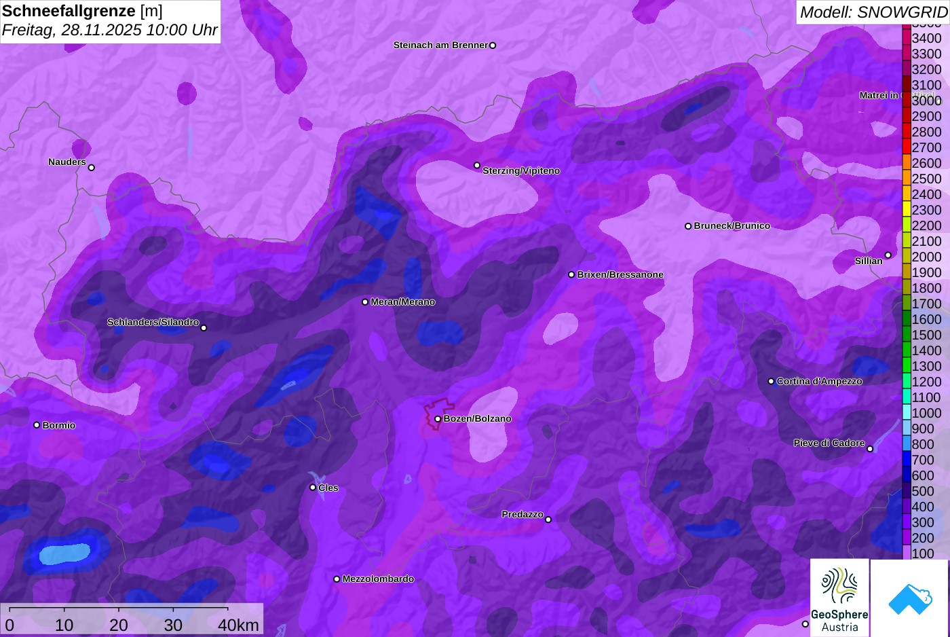Click the 1500 green legend swatch
Screen dimensions: 950x637
coord(907,335)
